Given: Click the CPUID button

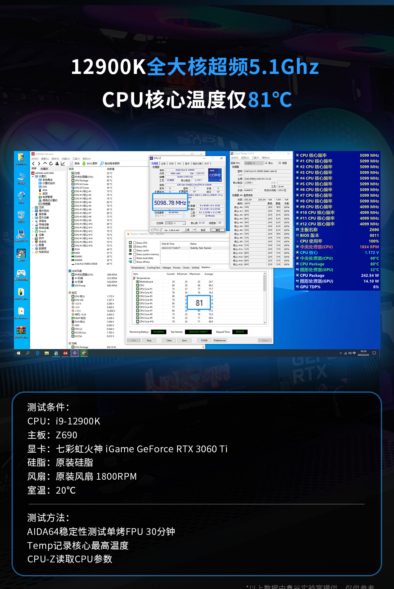Looking at the screenshot, I should (x=204, y=340).
